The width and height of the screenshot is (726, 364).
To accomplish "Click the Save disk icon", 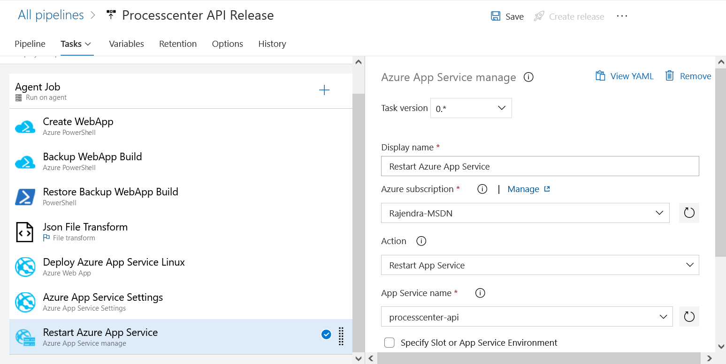I will click(x=496, y=16).
